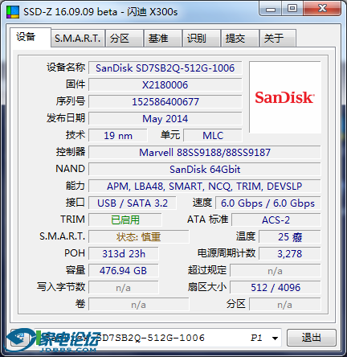Click the MLC cell type value
The width and height of the screenshot is (347, 357).
point(213,136)
